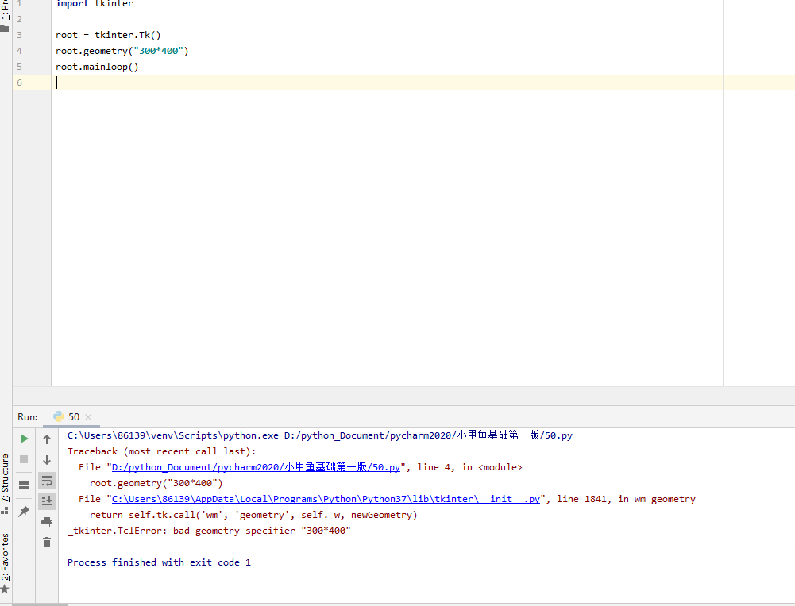Click the Up the Stack Trace arrow
The width and height of the screenshot is (795, 606).
[x=47, y=439]
